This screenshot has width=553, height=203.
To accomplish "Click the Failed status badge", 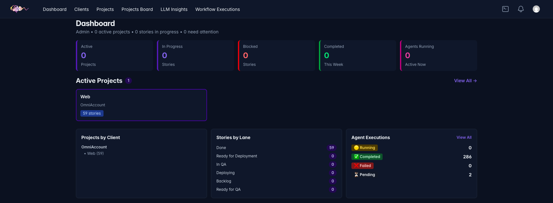I will (x=362, y=166).
